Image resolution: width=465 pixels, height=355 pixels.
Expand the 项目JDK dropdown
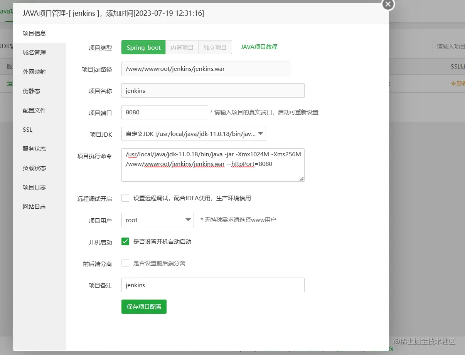pos(194,134)
